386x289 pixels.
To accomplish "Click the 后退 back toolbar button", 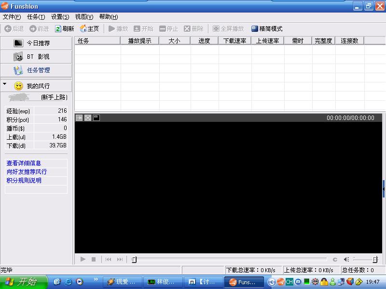I will (14, 29).
